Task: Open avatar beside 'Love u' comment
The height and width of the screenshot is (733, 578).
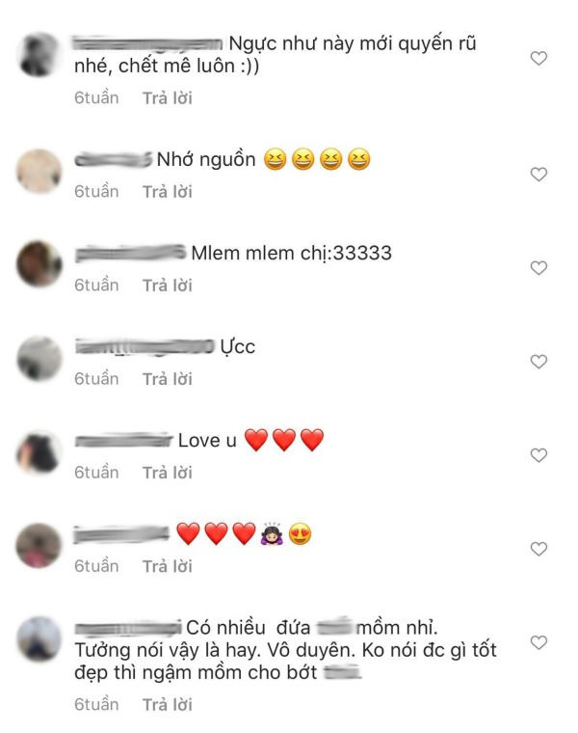Action: tap(39, 452)
